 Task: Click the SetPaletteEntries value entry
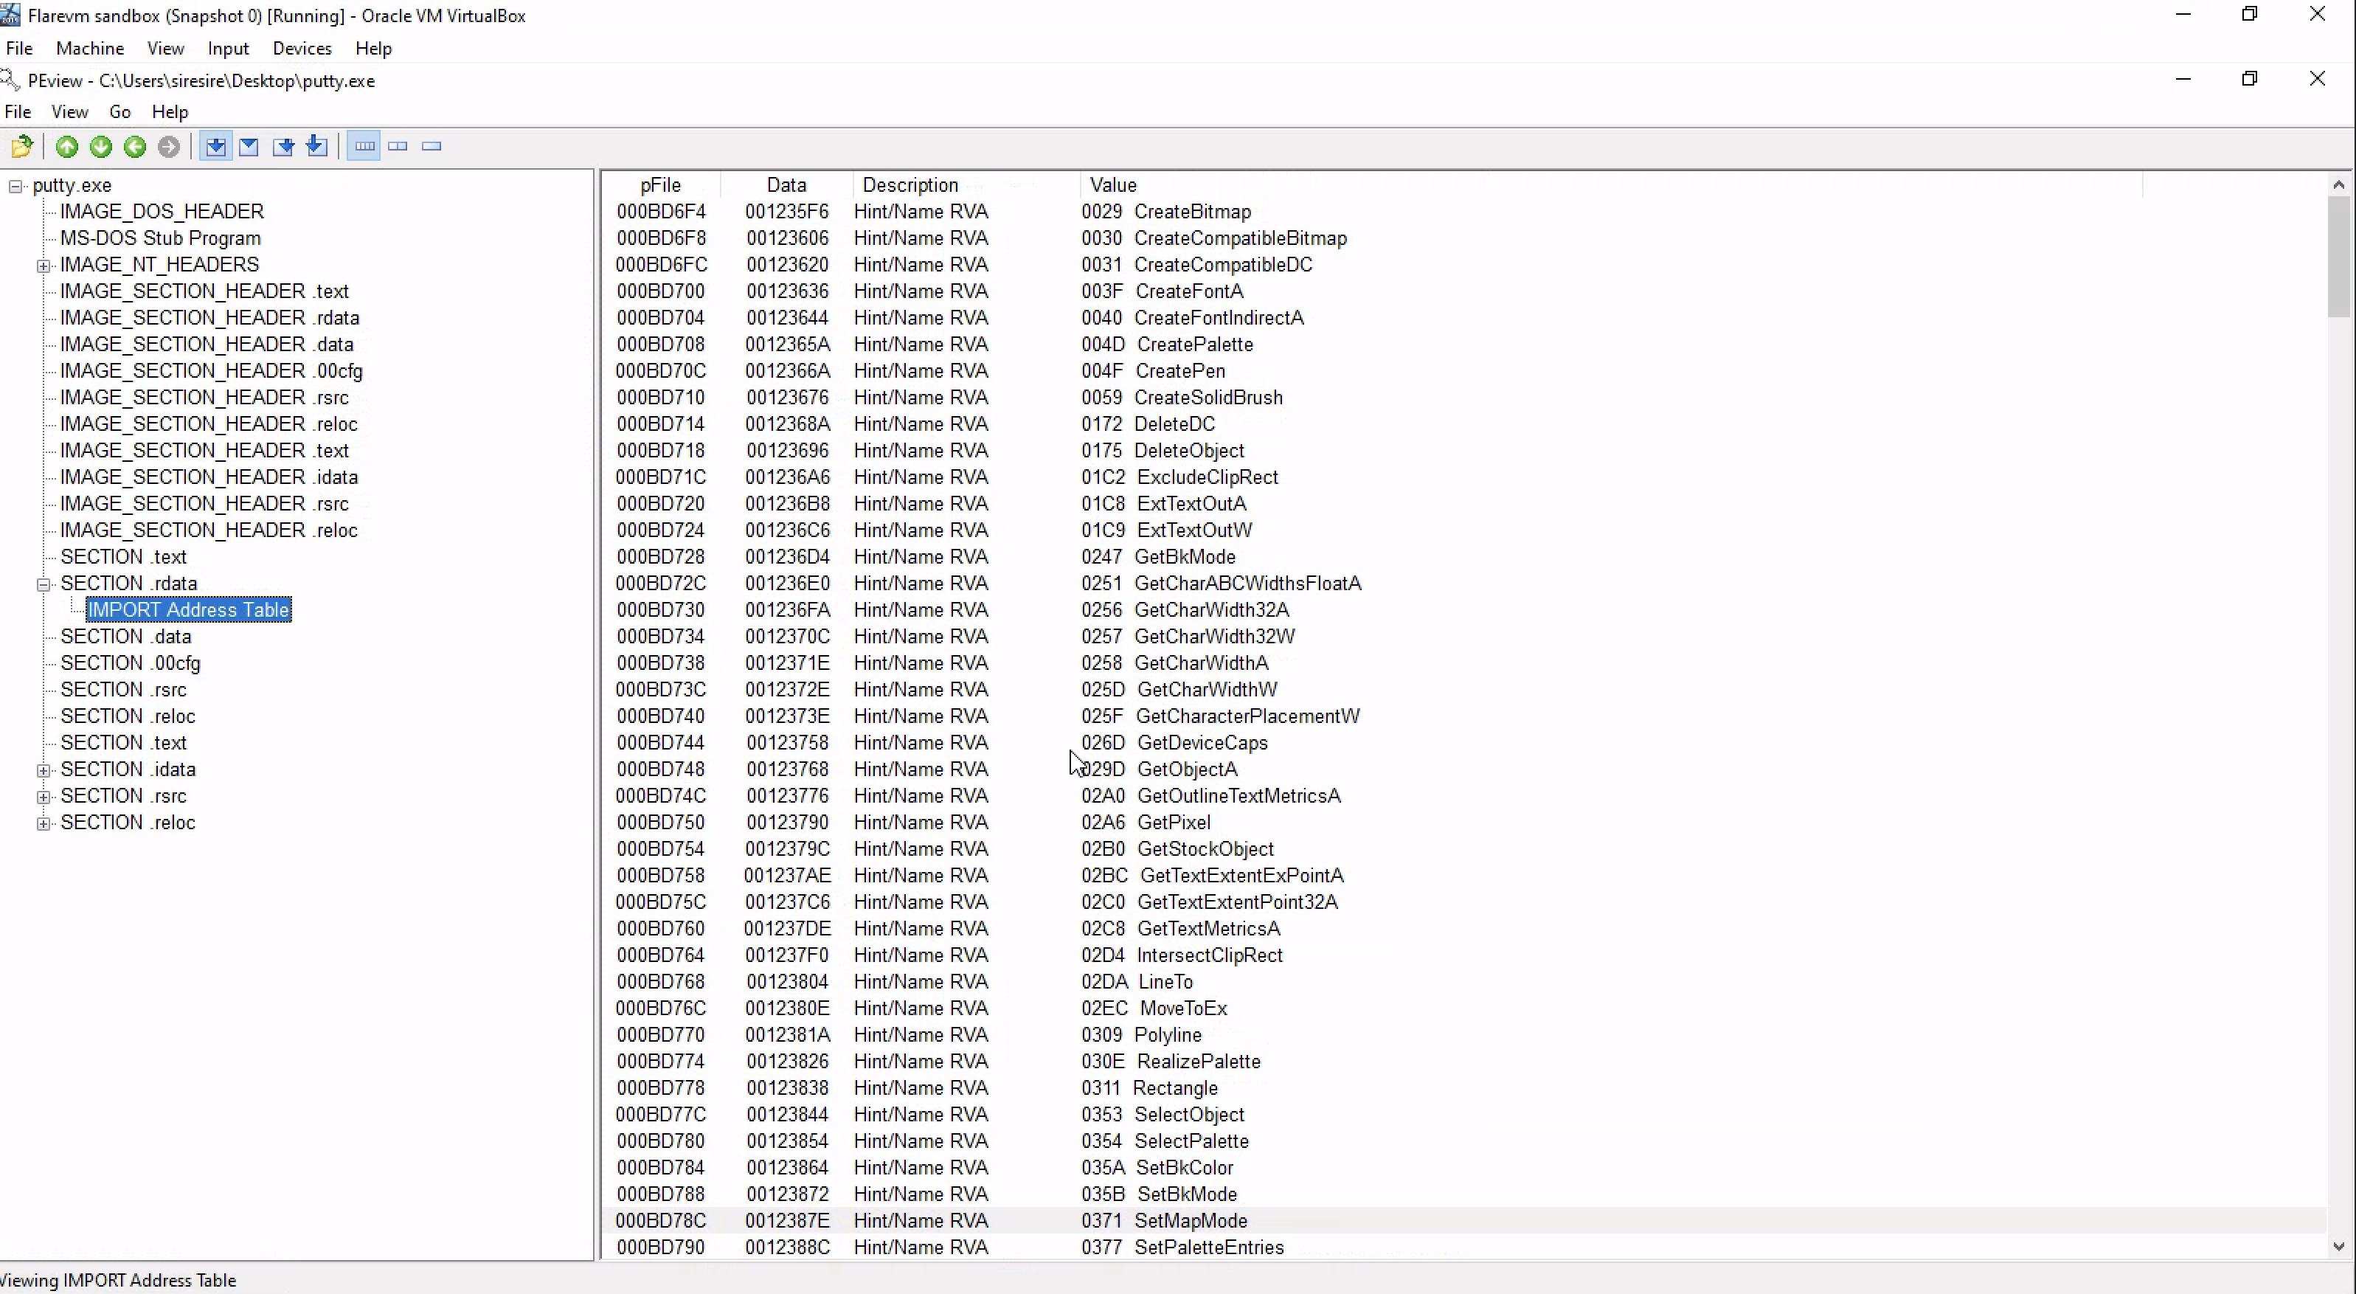(1182, 1248)
